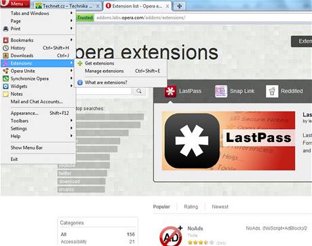Click the Print printer icon in menu
Image resolution: width=312 pixels, height=246 pixels.
tap(5, 29)
